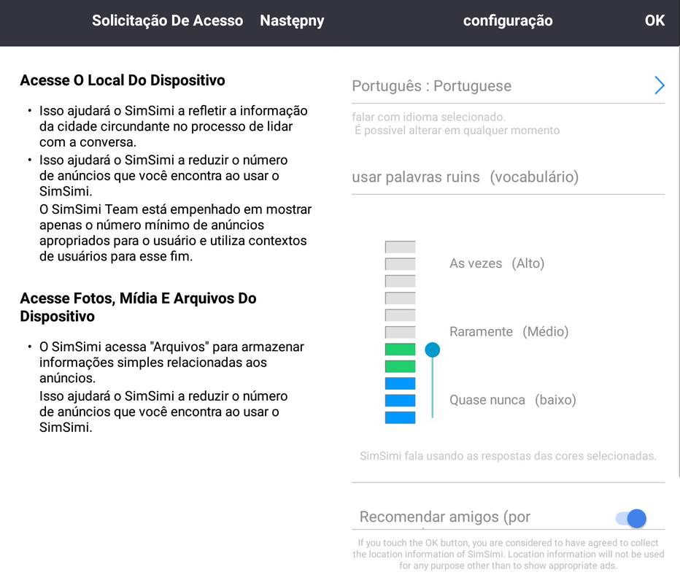Open the Português : Portuguese language selector
The width and height of the screenshot is (680, 583).
[432, 86]
